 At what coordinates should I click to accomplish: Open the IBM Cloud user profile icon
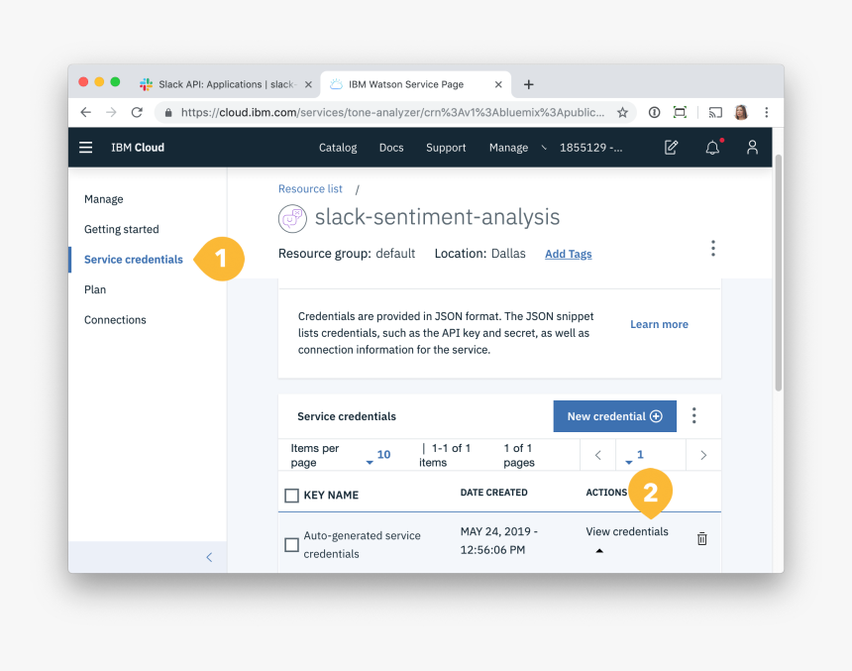[x=752, y=148]
